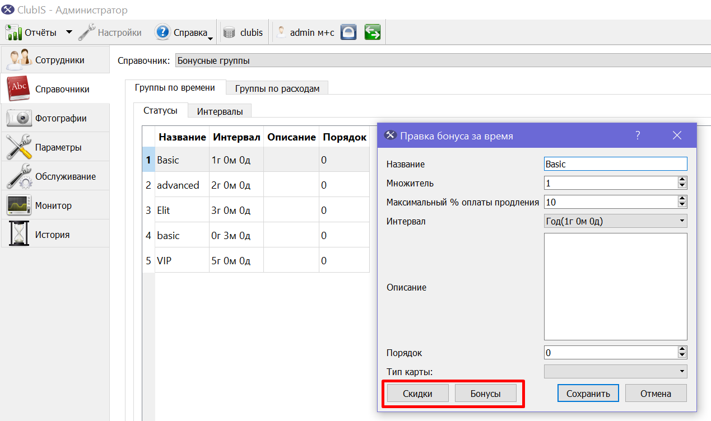Click into the Название text field
711x421 pixels.
(615, 164)
